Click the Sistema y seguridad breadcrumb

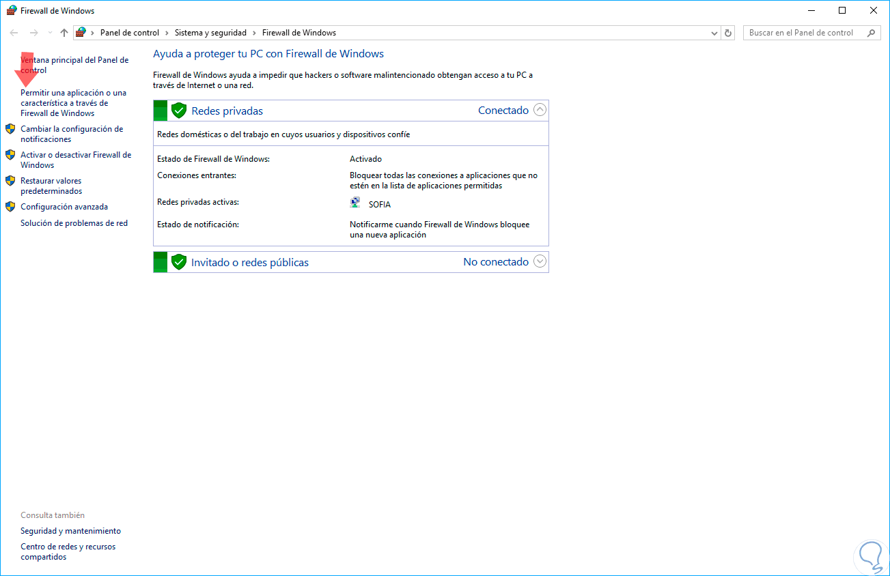click(210, 33)
